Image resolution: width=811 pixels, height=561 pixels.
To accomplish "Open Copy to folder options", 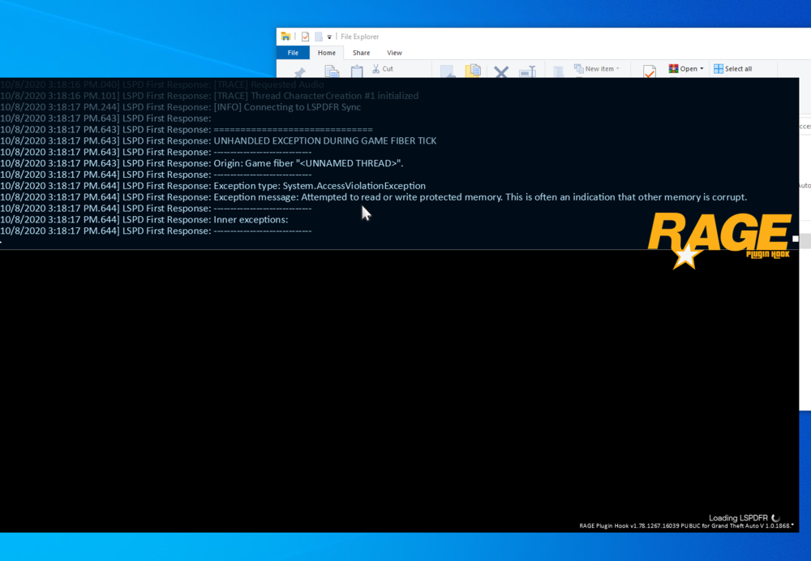I will pyautogui.click(x=474, y=70).
